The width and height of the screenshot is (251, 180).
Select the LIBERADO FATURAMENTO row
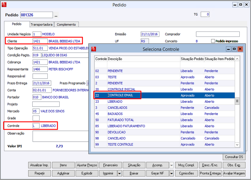coord(164,126)
